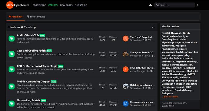Focus the Search input field
Viewport: 209px width, 111px height.
tap(174, 5)
